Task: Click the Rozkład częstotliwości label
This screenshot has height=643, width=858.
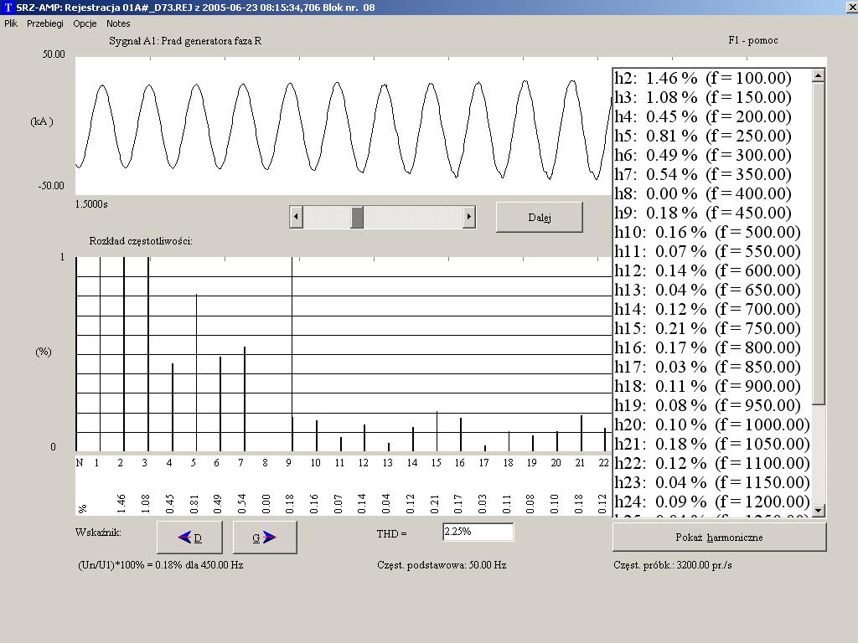Action: pyautogui.click(x=141, y=241)
